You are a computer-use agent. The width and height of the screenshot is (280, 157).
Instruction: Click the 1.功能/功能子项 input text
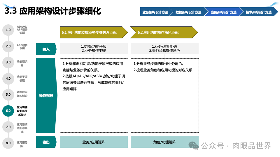pyautogui.click(x=94, y=47)
